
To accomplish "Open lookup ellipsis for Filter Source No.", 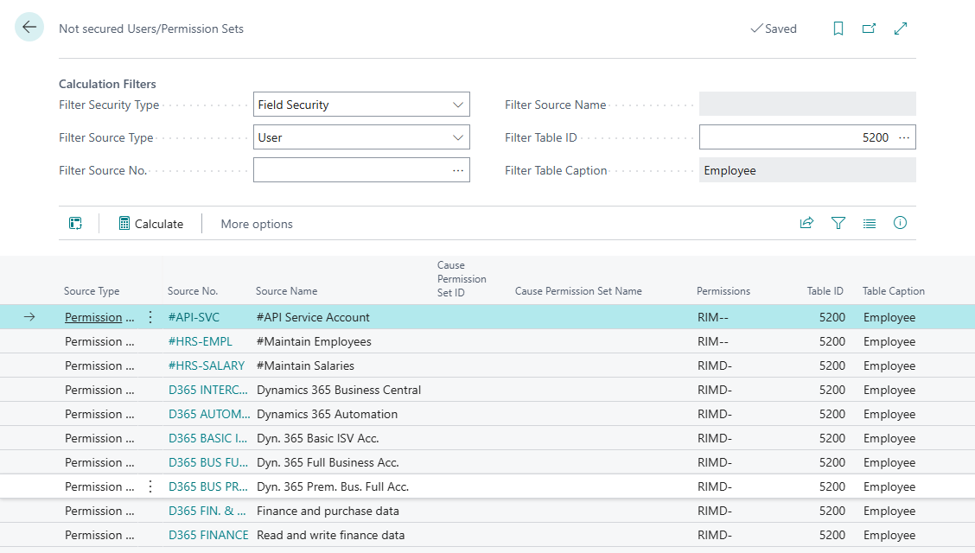I will tap(458, 170).
